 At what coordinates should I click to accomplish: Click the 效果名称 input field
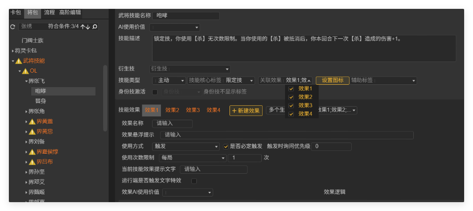172,123
